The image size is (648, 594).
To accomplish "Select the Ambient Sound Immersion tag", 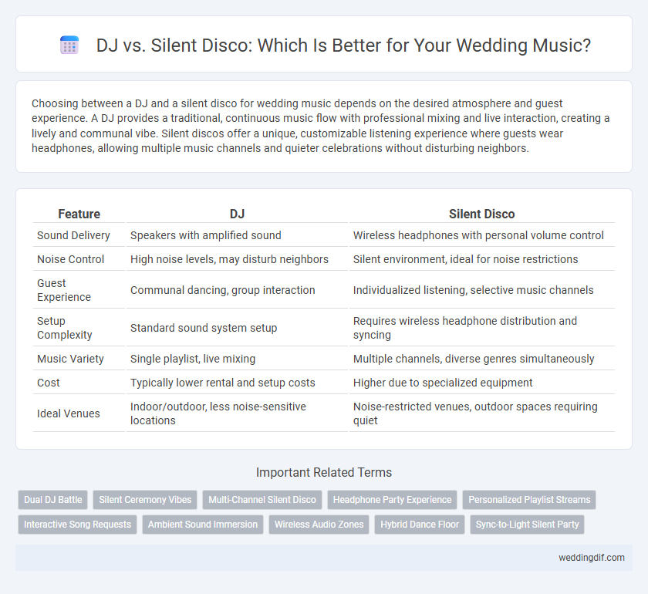I will 202,525.
